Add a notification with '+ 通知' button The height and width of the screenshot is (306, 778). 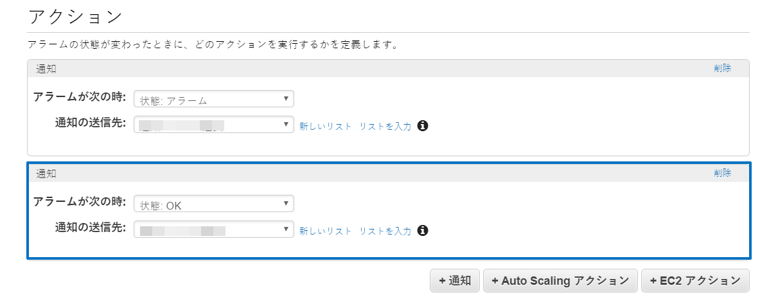click(x=455, y=281)
